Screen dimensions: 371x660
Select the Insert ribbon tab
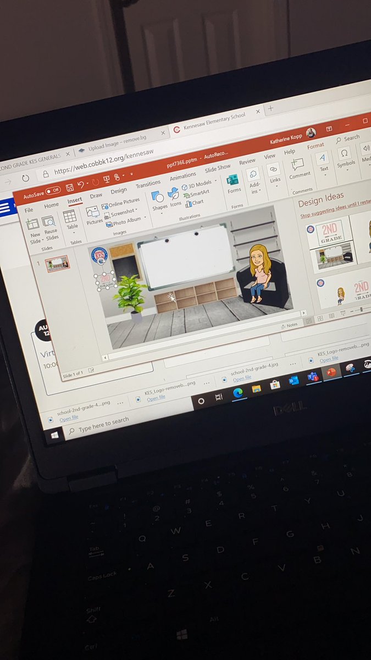coord(75,201)
